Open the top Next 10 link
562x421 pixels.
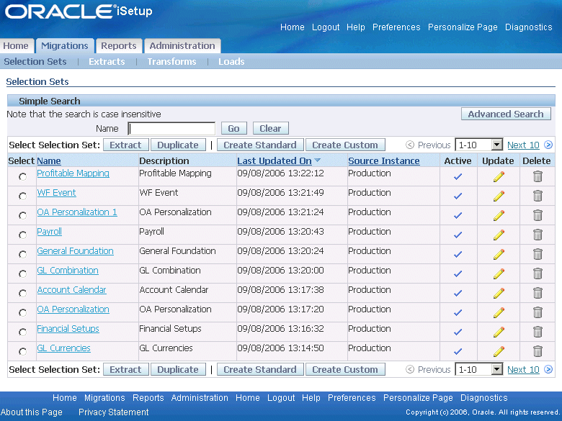tap(523, 145)
